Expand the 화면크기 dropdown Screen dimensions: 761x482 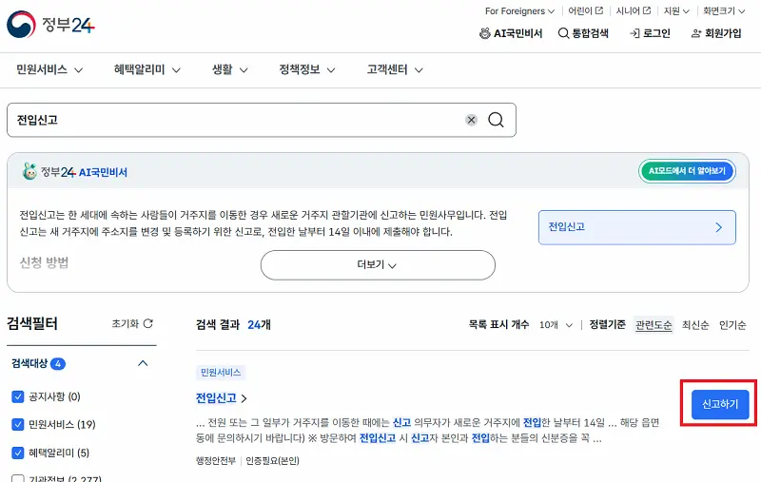[x=724, y=10]
